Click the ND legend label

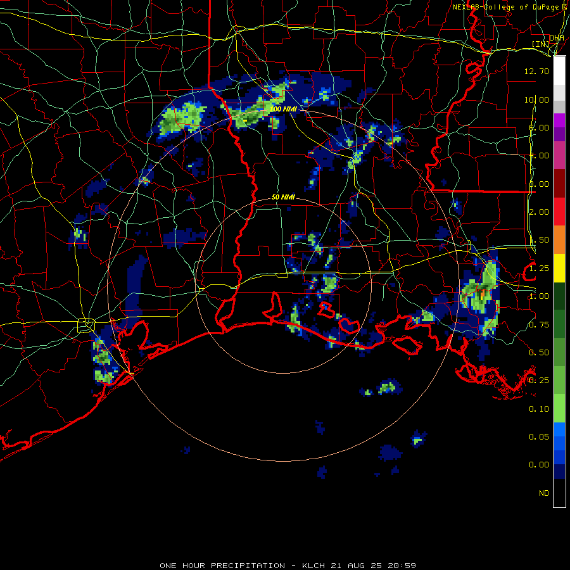point(544,493)
